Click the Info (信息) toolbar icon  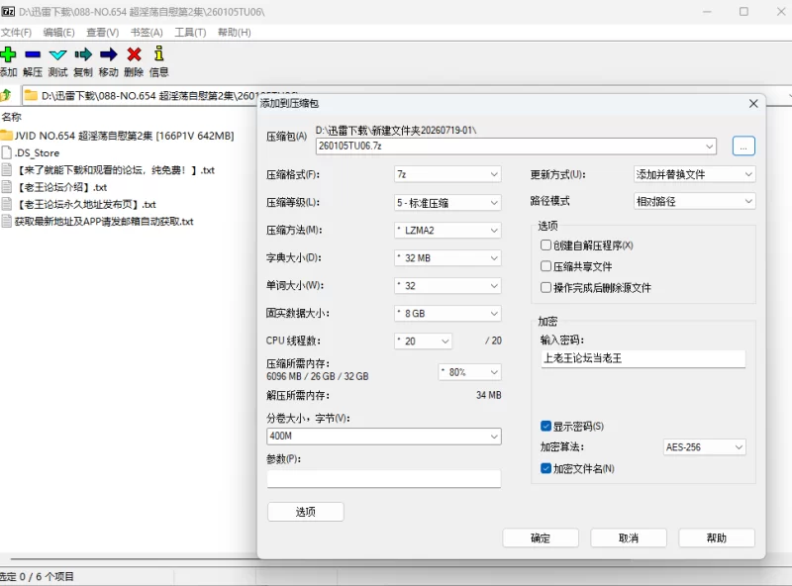click(x=158, y=53)
